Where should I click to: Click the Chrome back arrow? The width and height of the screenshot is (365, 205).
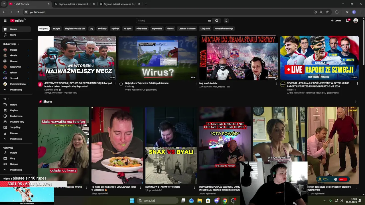pyautogui.click(x=4, y=12)
